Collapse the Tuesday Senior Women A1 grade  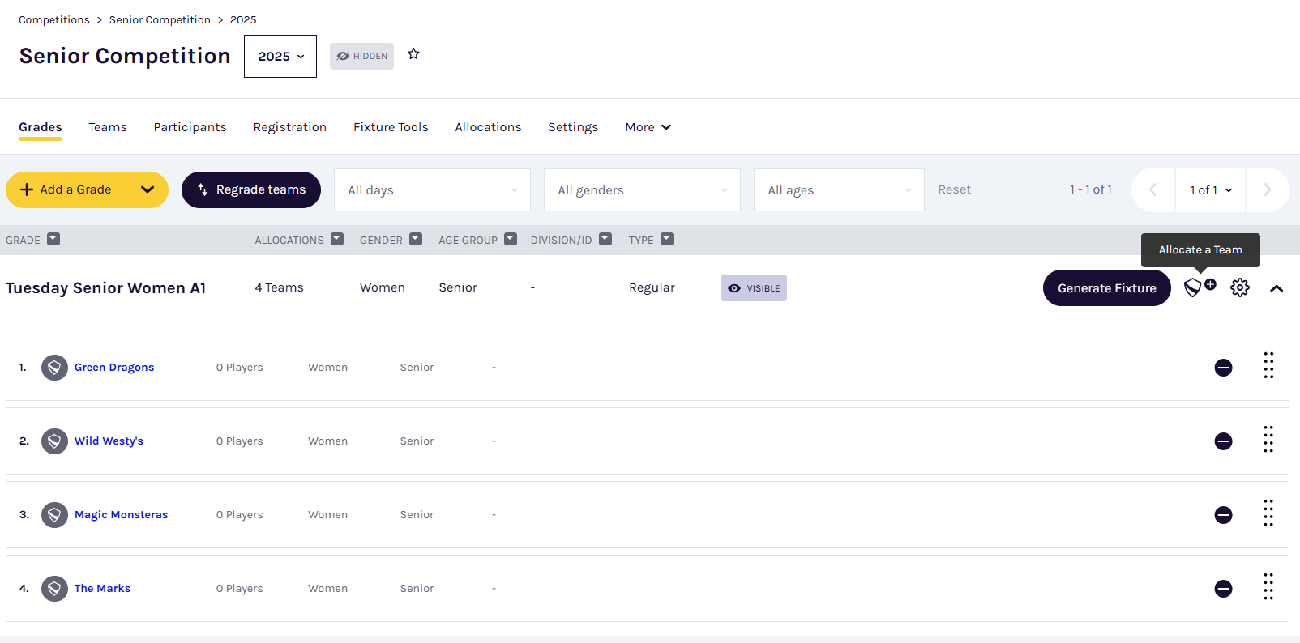click(1276, 288)
